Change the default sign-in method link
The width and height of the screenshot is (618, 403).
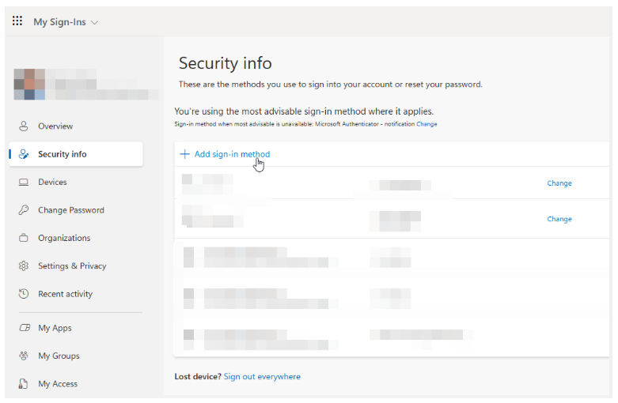point(427,124)
